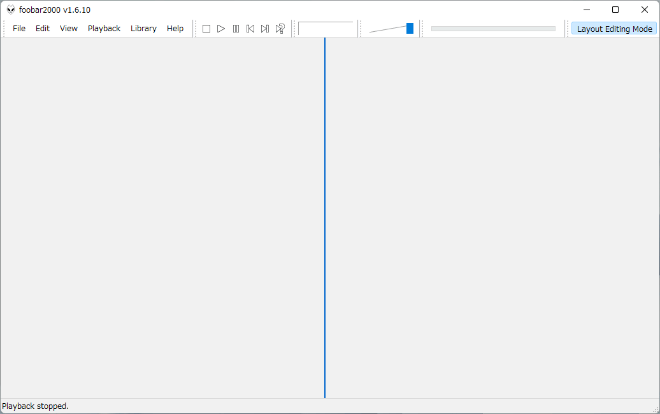Click the Pause icon
This screenshot has height=414, width=660.
coord(236,28)
